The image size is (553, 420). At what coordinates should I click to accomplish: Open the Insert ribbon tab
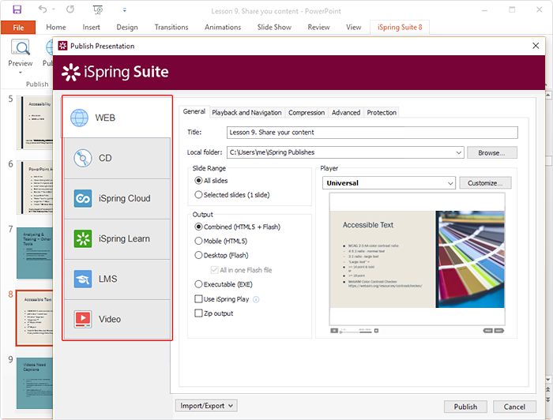click(91, 27)
